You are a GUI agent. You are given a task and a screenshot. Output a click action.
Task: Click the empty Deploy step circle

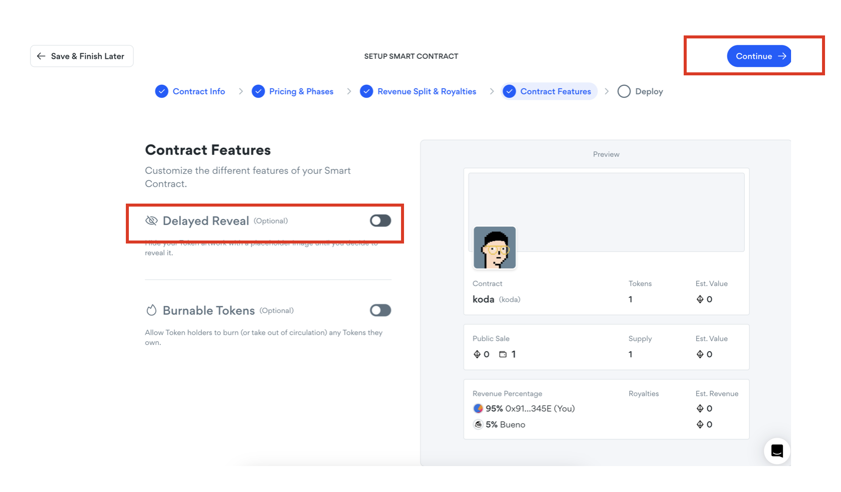(x=624, y=91)
